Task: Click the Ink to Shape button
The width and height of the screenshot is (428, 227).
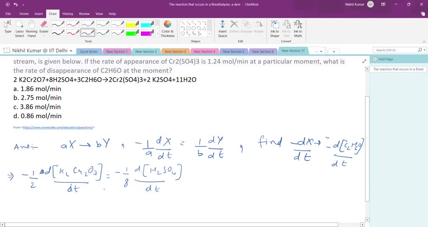Action: pos(275,28)
